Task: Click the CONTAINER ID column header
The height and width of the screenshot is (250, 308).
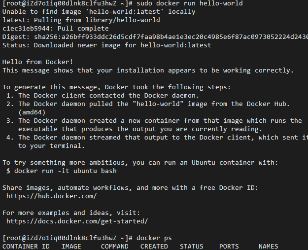Action: tap(26, 247)
